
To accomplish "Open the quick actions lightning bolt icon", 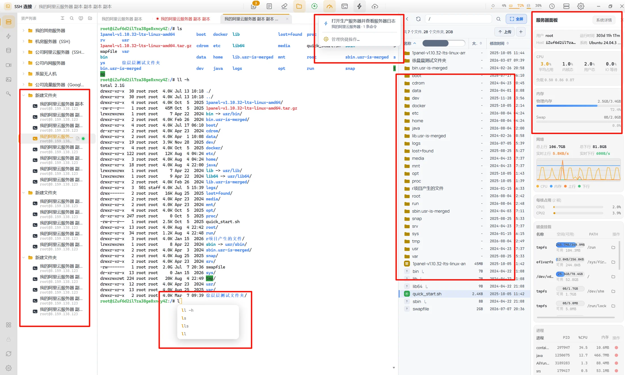I will point(359,6).
